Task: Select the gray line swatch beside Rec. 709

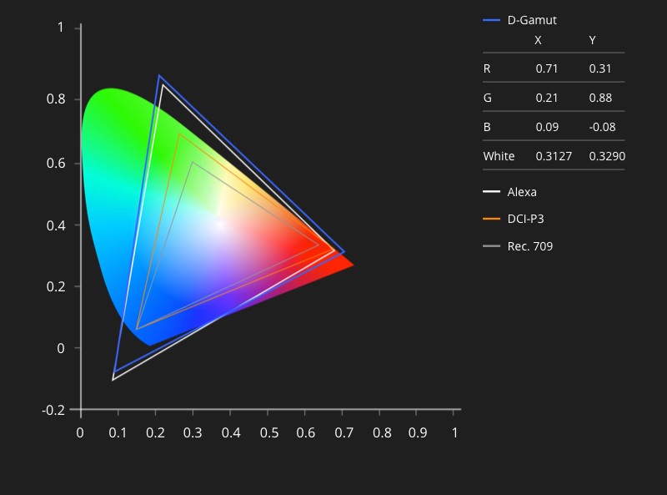Action: pyautogui.click(x=491, y=246)
